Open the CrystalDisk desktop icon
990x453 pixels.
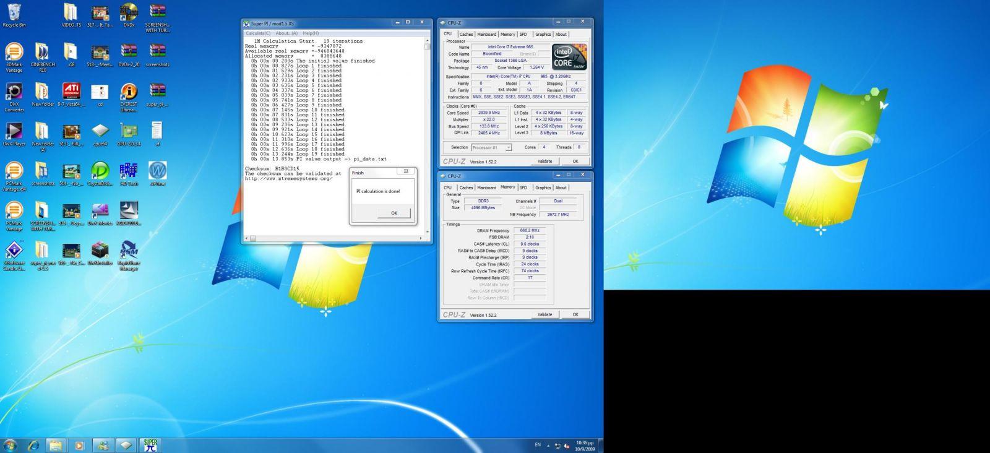(x=100, y=171)
